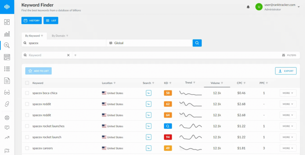Focus the spacex search input field
Image resolution: width=305 pixels, height=155 pixels.
(64, 43)
